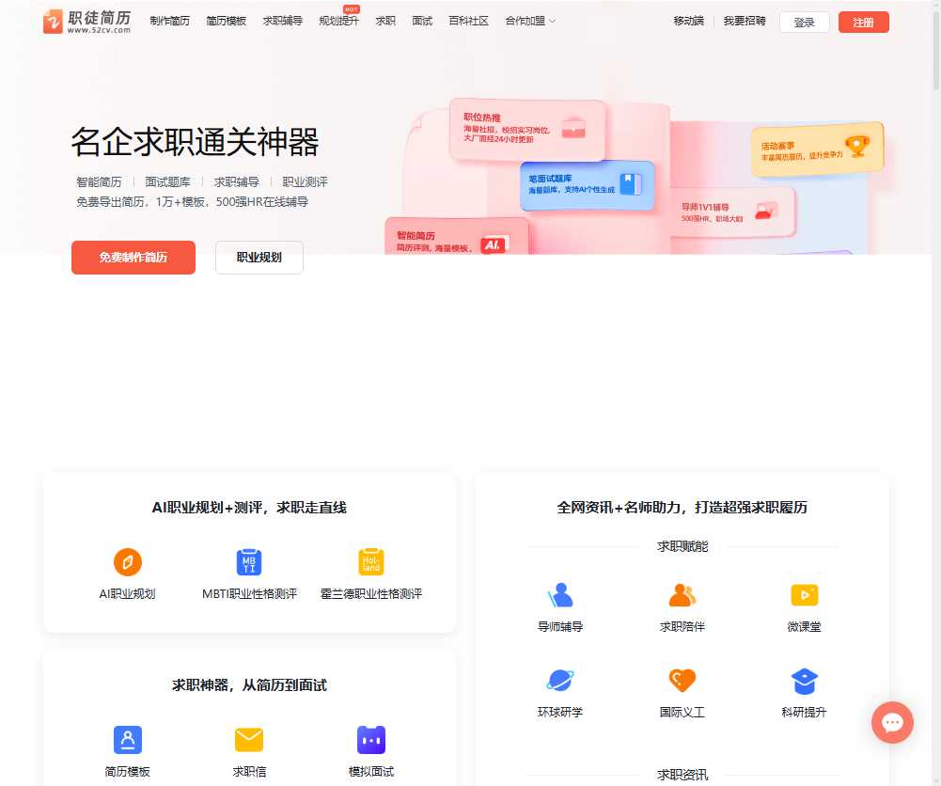The height and width of the screenshot is (786, 941).
Task: Click the 霍兰德职业性格测评 Holland icon
Action: pyautogui.click(x=369, y=562)
